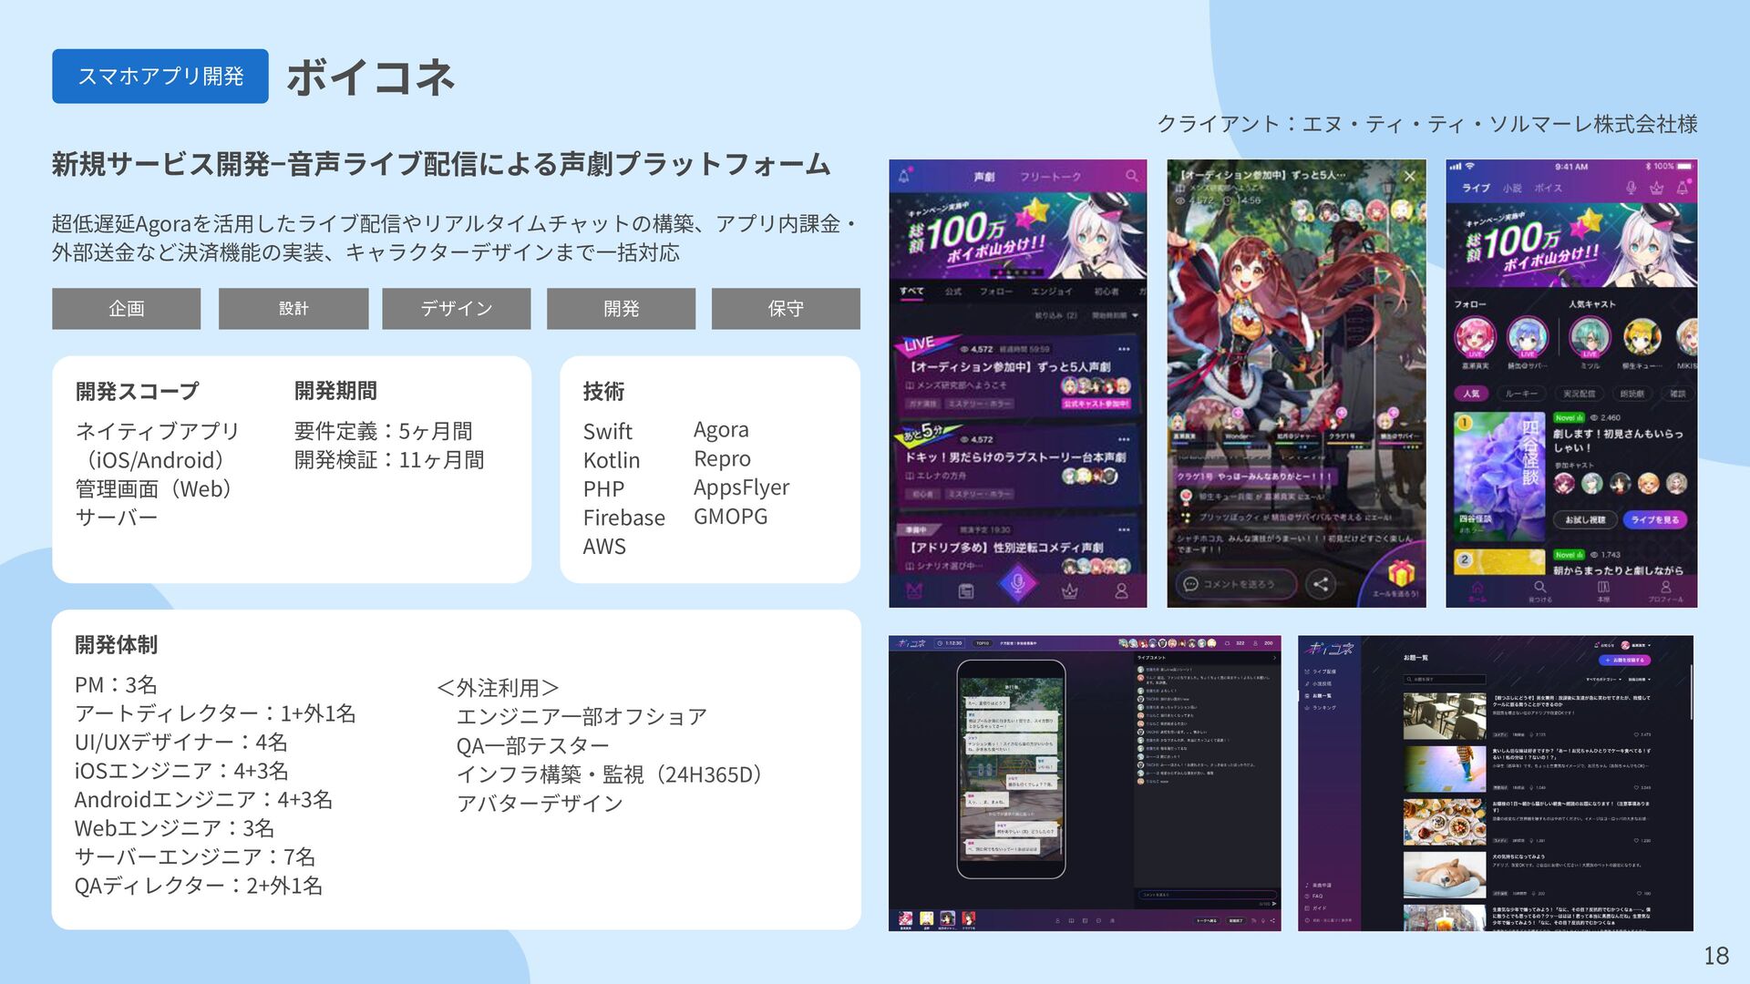
Task: Tap the bell icon next to the top crown
Action: 1682,188
